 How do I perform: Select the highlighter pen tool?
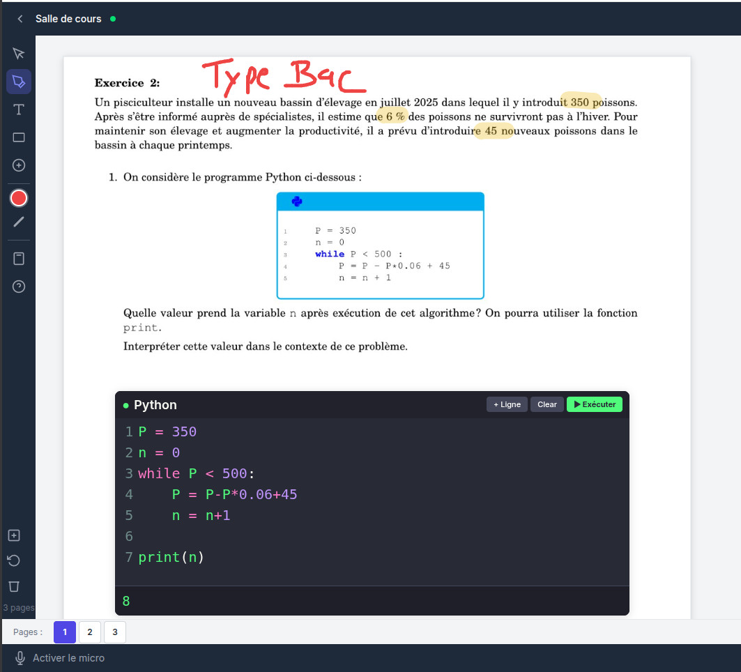18,82
